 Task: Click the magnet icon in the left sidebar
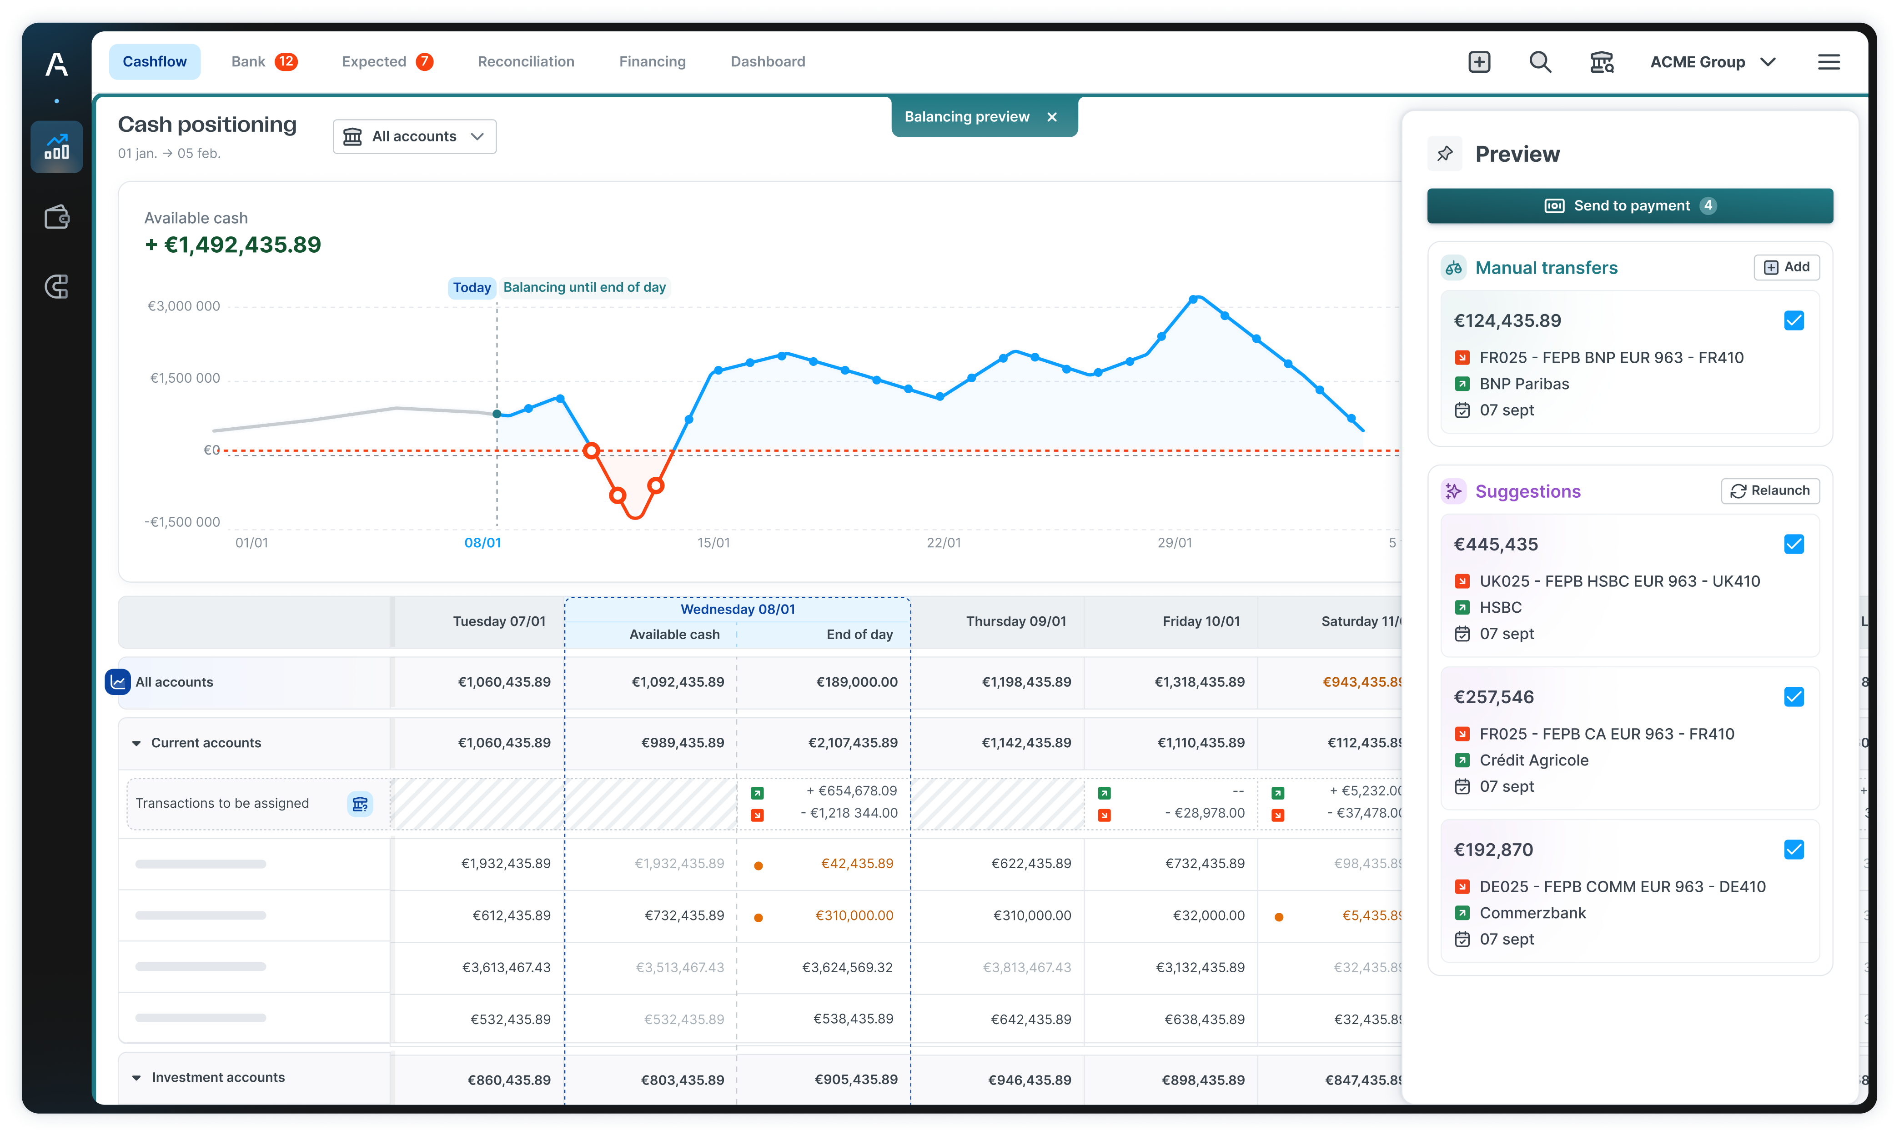(x=57, y=287)
